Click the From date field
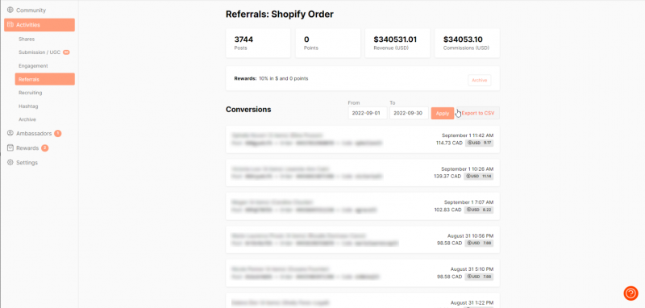Viewport: 645px width, 308px height. [x=368, y=113]
